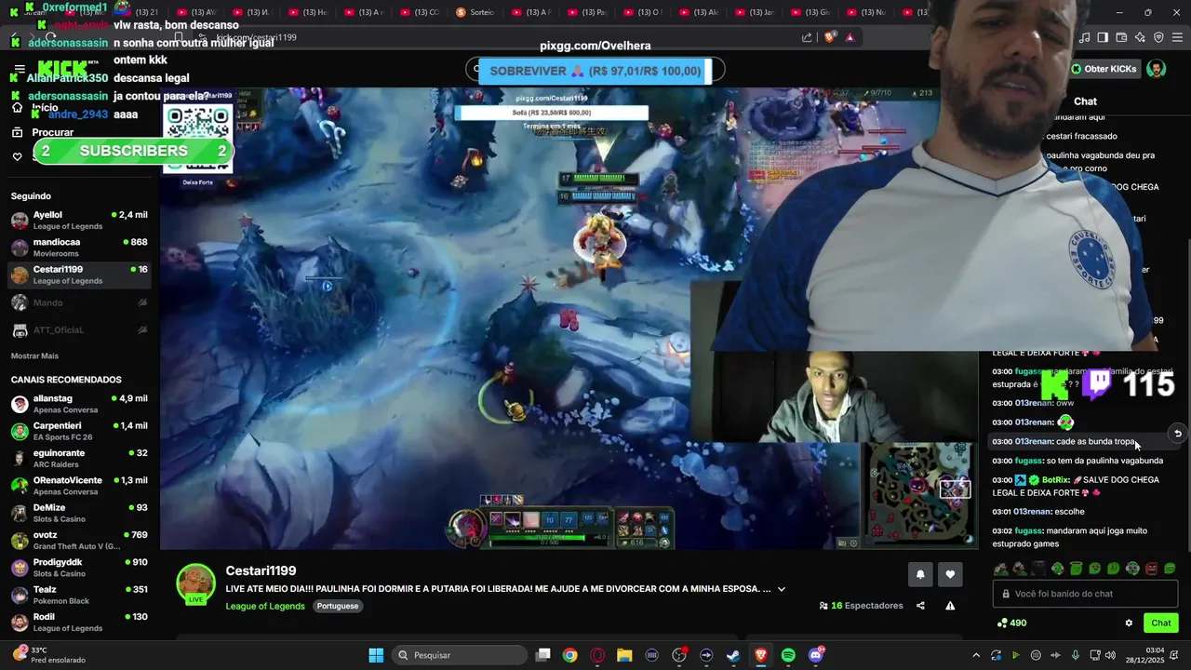
Task: Click the Cestari1199 streamer avatar
Action: (195, 583)
